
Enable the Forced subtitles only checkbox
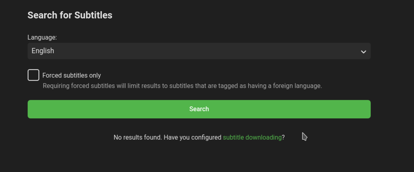tap(34, 75)
